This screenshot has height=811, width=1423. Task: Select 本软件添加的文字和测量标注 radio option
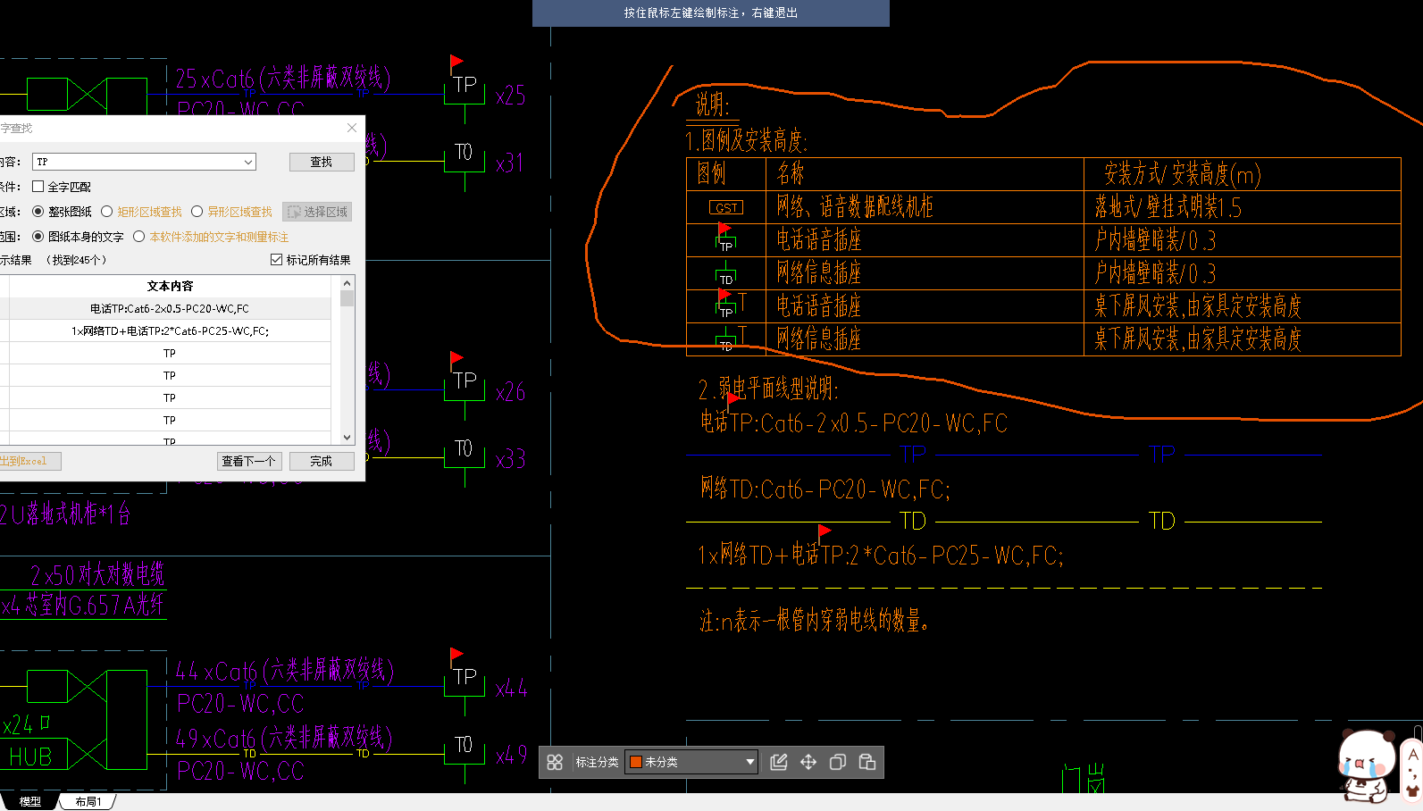[138, 237]
